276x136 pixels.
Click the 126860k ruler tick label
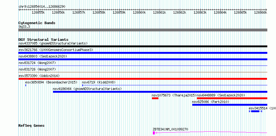pos(139,12)
